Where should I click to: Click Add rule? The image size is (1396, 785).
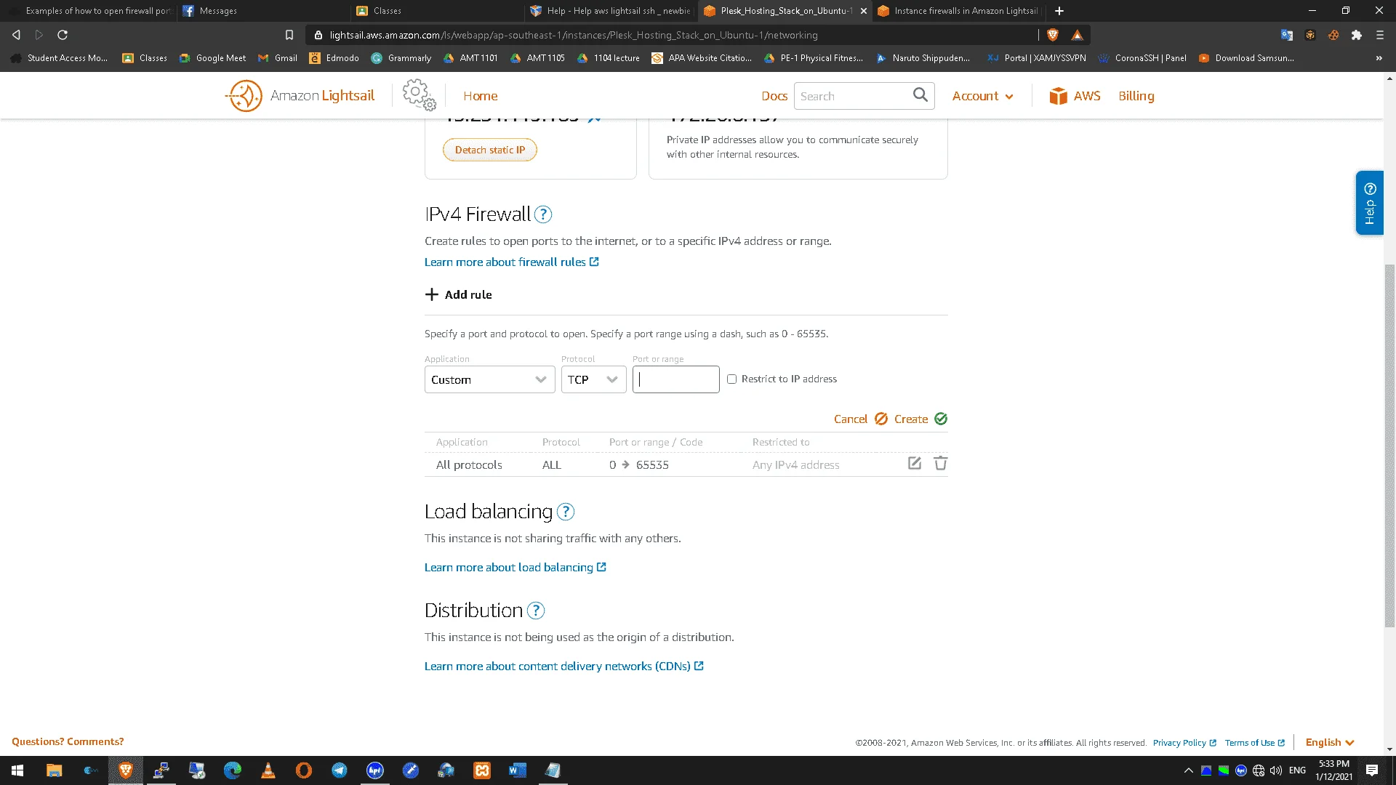pyautogui.click(x=459, y=294)
